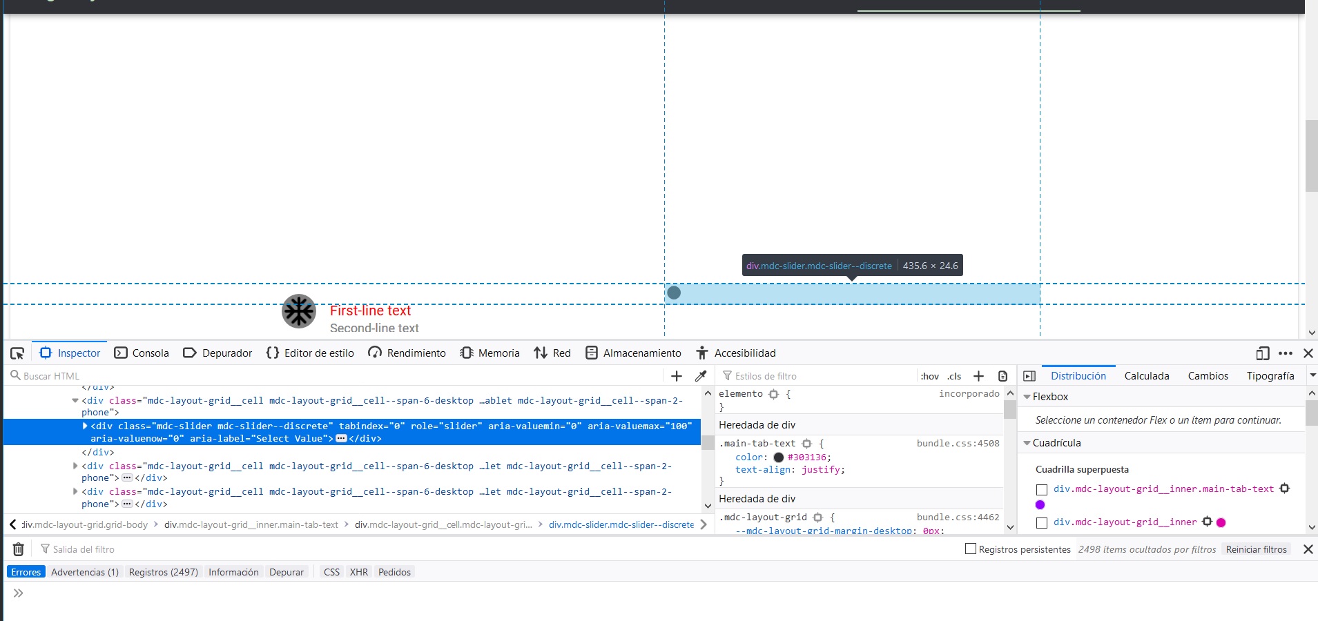Collapse the Cuadrícula section

1027,443
